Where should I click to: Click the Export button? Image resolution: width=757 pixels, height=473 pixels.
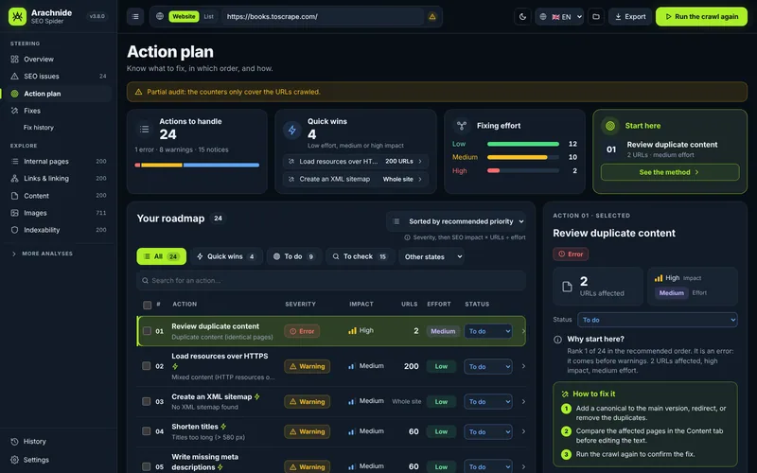[630, 16]
